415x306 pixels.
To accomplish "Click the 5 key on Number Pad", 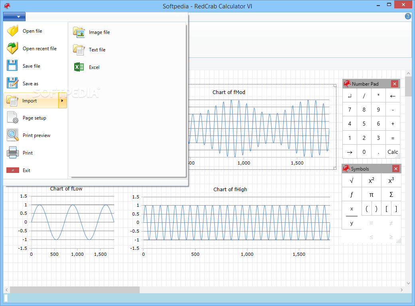I will pos(364,124).
